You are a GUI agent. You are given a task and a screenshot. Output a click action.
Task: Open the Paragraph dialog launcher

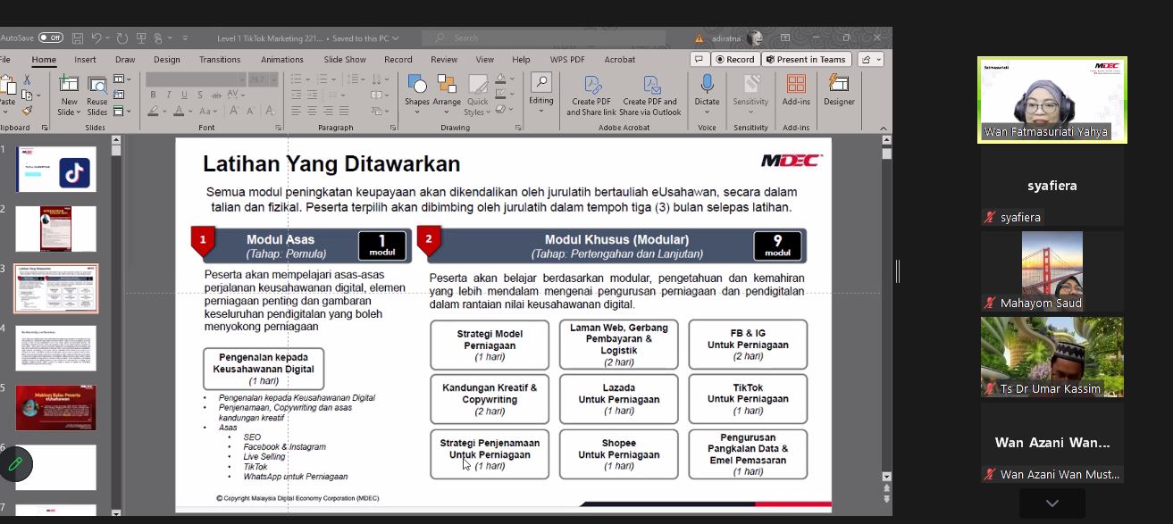pyautogui.click(x=394, y=128)
